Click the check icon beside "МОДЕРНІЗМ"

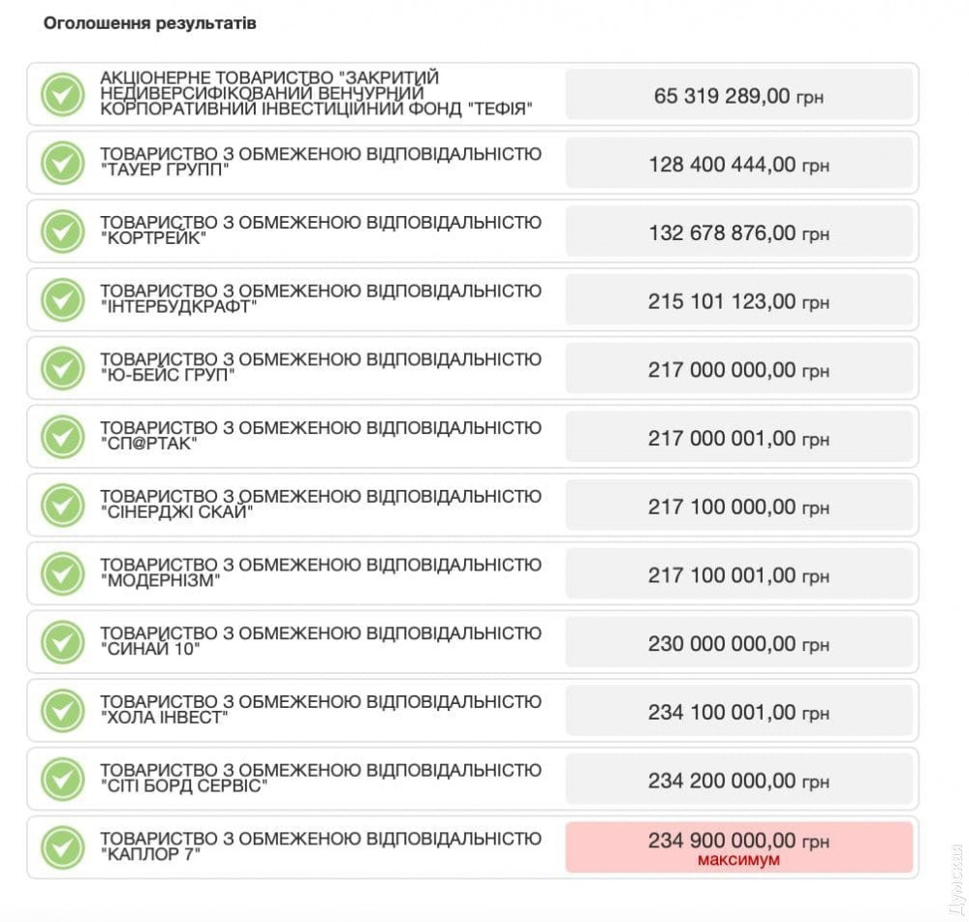click(x=63, y=574)
